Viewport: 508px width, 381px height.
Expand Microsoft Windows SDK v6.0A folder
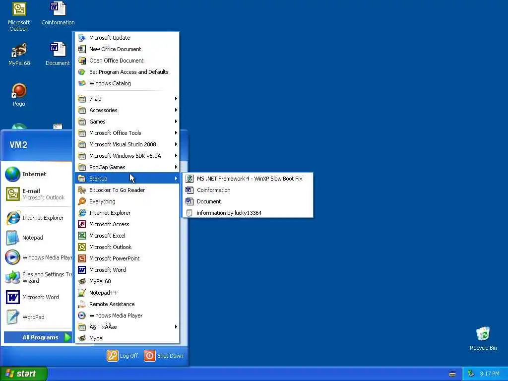click(x=127, y=155)
